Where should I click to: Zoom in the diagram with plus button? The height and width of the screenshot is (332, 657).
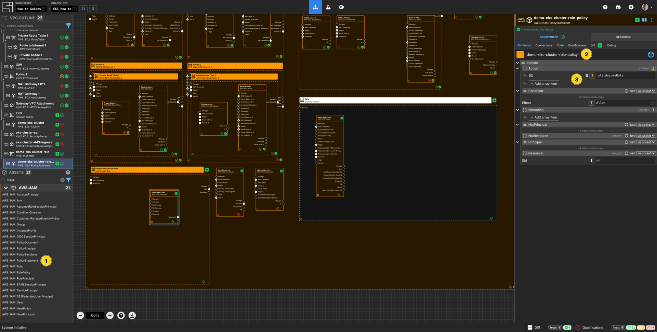click(x=110, y=315)
